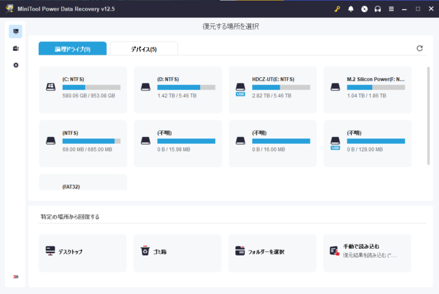Select the 不明 partition of 15.98 MB

pos(177,144)
